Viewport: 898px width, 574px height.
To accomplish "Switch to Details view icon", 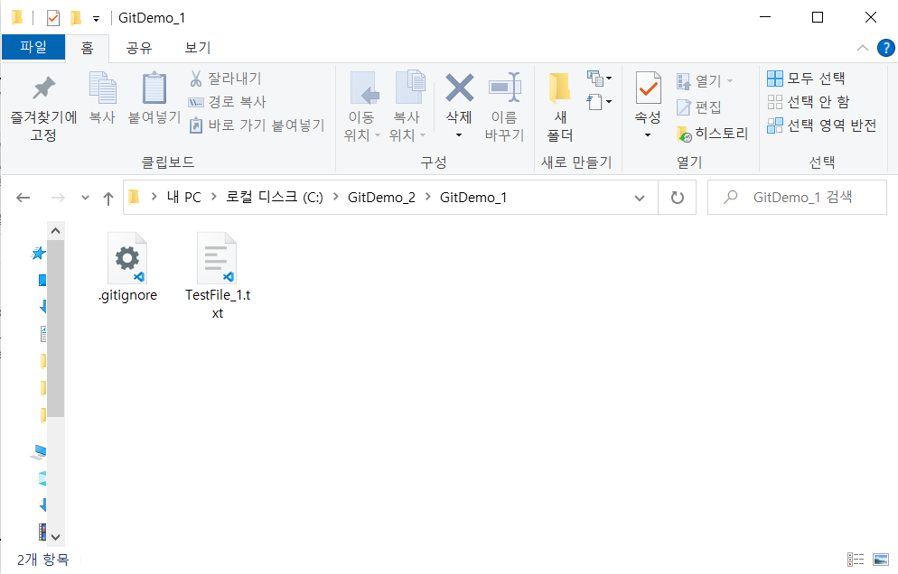I will [855, 560].
